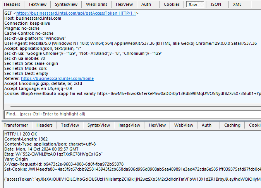The width and height of the screenshot is (261, 188).
Task: Follow the Referer businesscard.intel.com/home link
Action: 57,78
